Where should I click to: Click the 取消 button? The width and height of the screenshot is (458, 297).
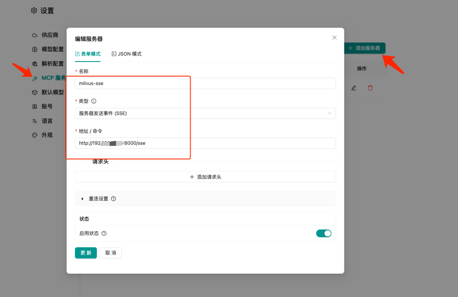click(111, 253)
